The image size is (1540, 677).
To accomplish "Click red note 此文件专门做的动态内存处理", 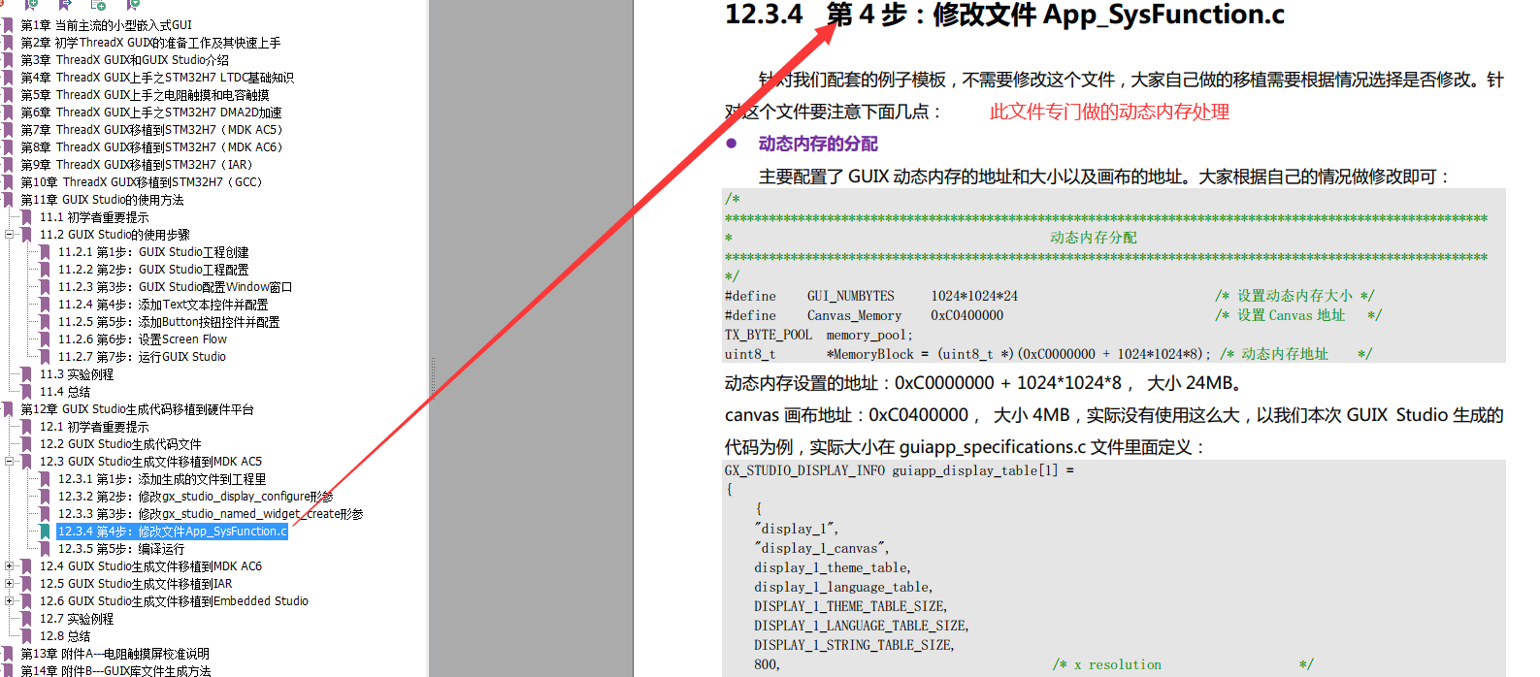I will pyautogui.click(x=1109, y=112).
